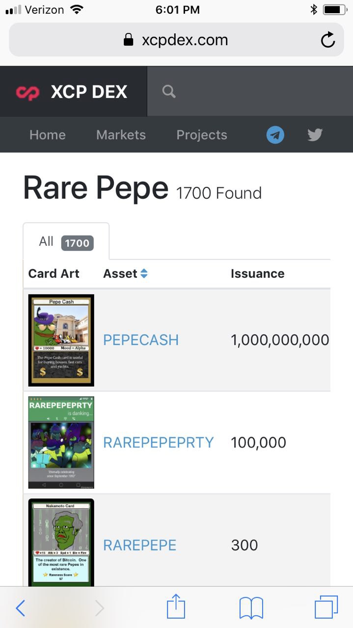Open the PEPECASH asset link
This screenshot has height=628, width=353.
tap(141, 340)
